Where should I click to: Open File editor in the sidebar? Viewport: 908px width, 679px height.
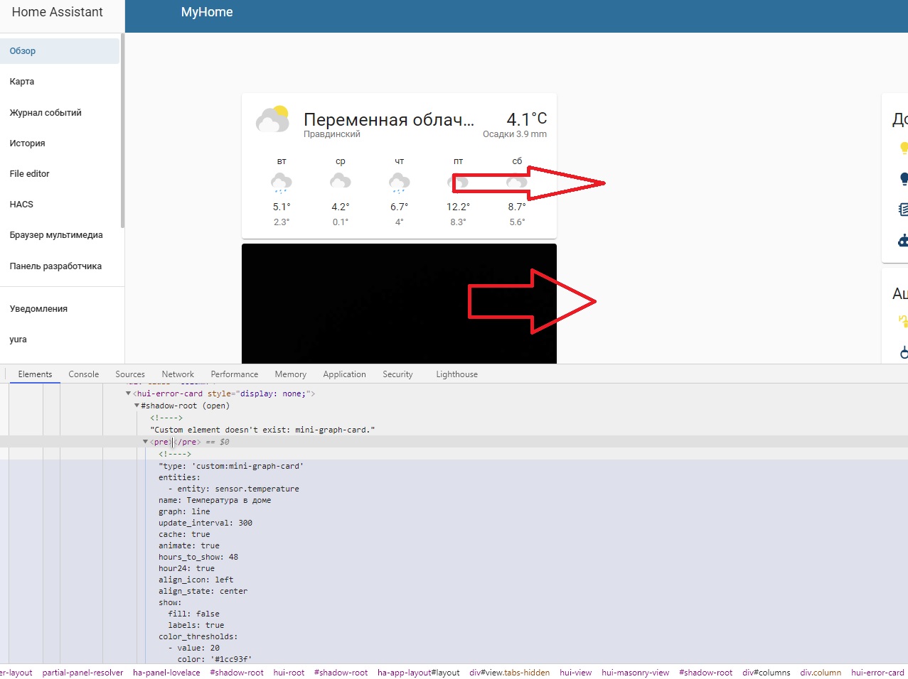pos(60,174)
